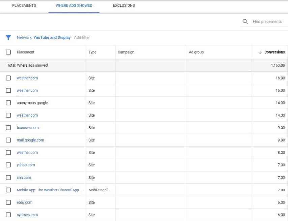Open the filter funnel icon
288x221 pixels.
8,37
